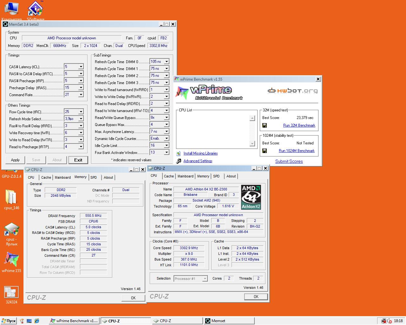Open SPD tab in left CPU-Z window

coord(94,177)
